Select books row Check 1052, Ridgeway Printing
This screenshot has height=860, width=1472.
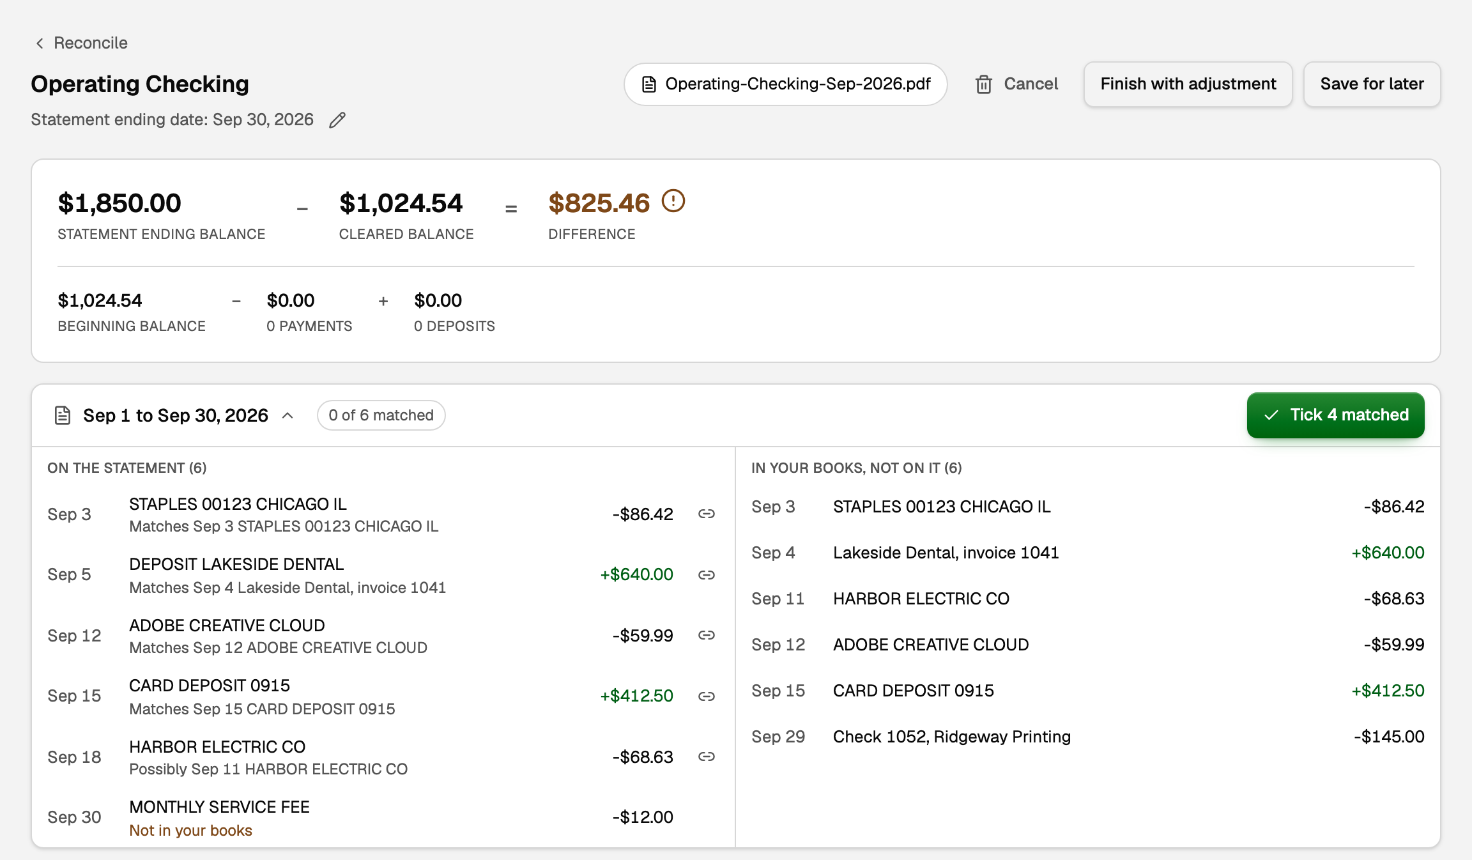click(x=1087, y=737)
